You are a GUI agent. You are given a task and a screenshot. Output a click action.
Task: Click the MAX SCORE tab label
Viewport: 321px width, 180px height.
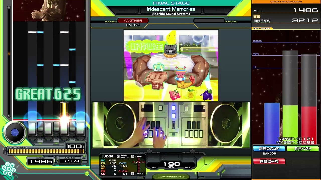[261, 28]
